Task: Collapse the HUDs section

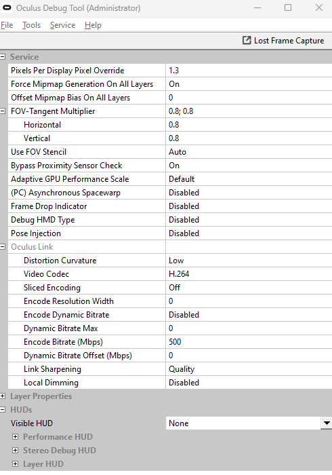Action: (x=3, y=410)
